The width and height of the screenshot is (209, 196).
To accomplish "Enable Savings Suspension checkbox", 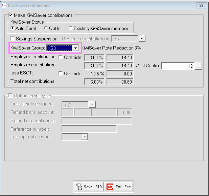I will (x=13, y=39).
